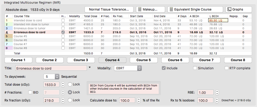Expand the Title preset dropdown arrow
This screenshot has width=257, height=107.
tap(90, 68)
